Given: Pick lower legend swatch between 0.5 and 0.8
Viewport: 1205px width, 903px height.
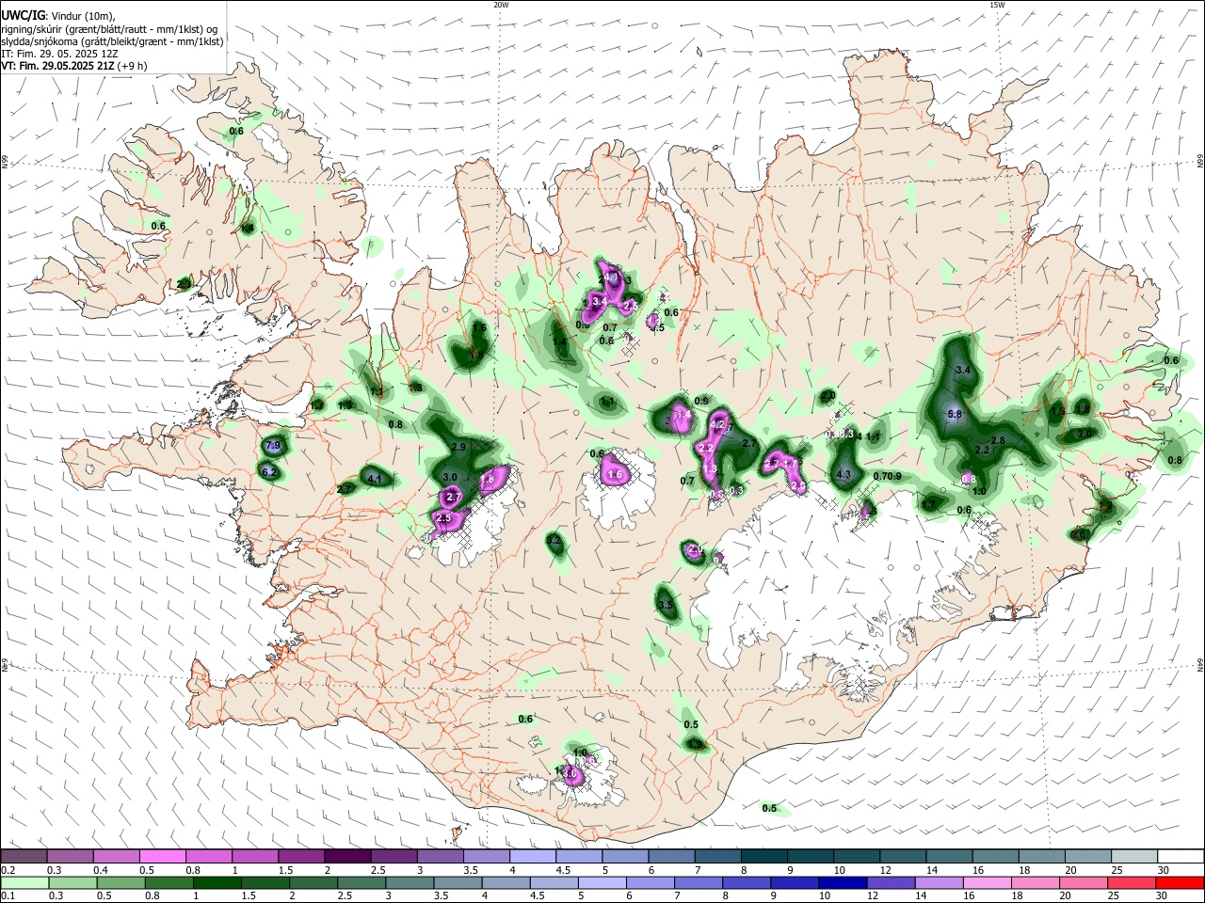Looking at the screenshot, I should pos(120,882).
